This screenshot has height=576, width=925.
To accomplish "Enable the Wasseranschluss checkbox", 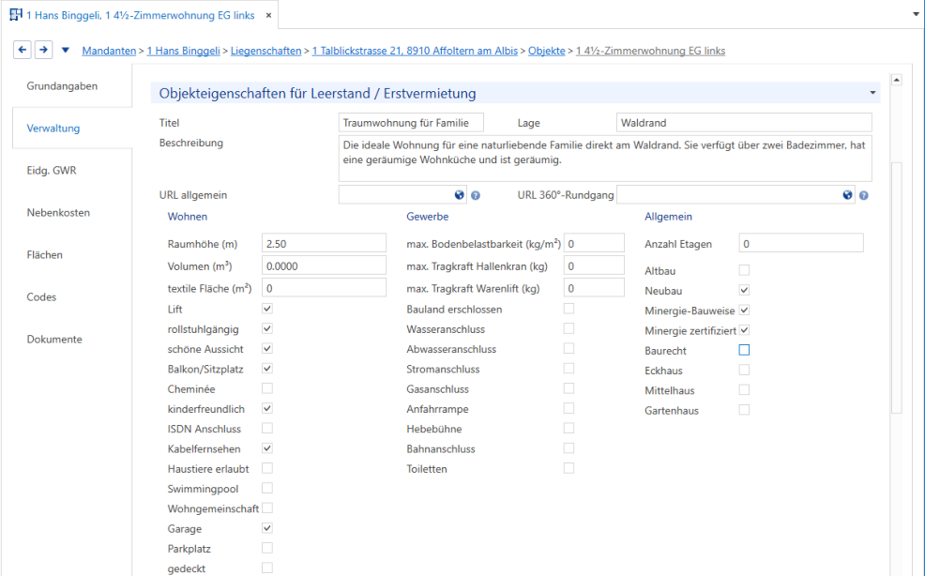I will click(x=569, y=328).
